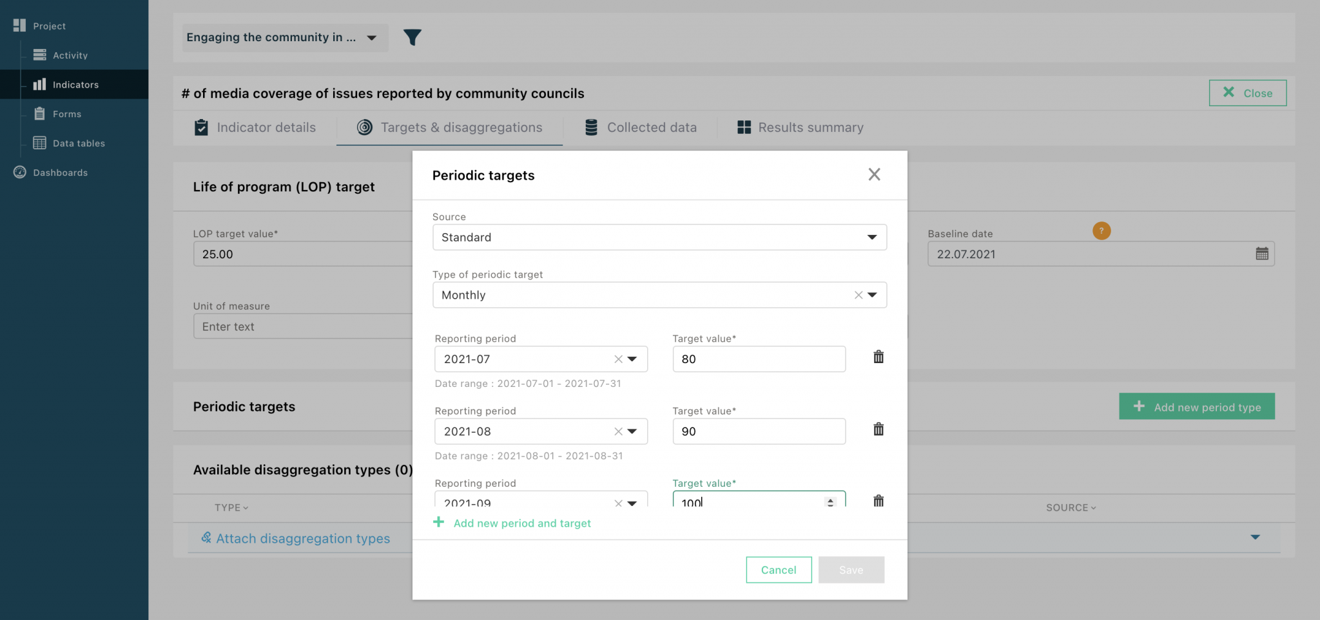
Task: Open the Forms section
Action: [66, 113]
